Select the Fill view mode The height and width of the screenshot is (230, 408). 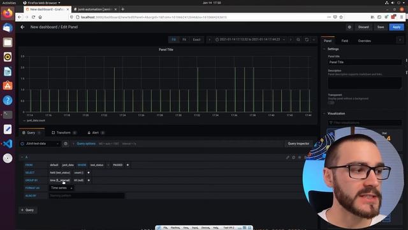click(173, 40)
